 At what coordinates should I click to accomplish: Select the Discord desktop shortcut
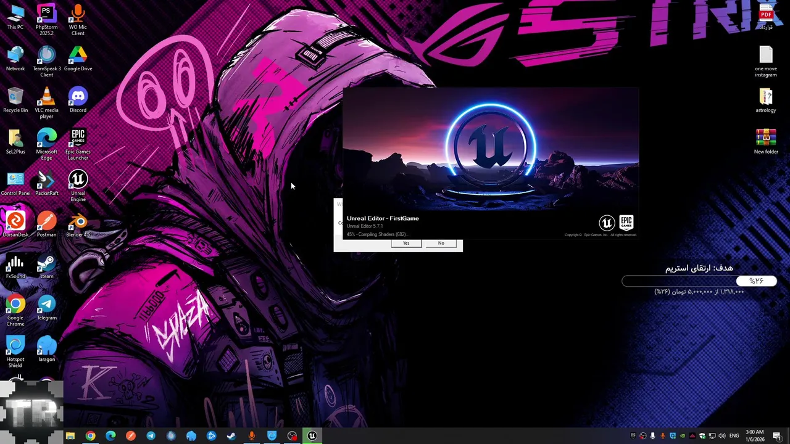(78, 101)
